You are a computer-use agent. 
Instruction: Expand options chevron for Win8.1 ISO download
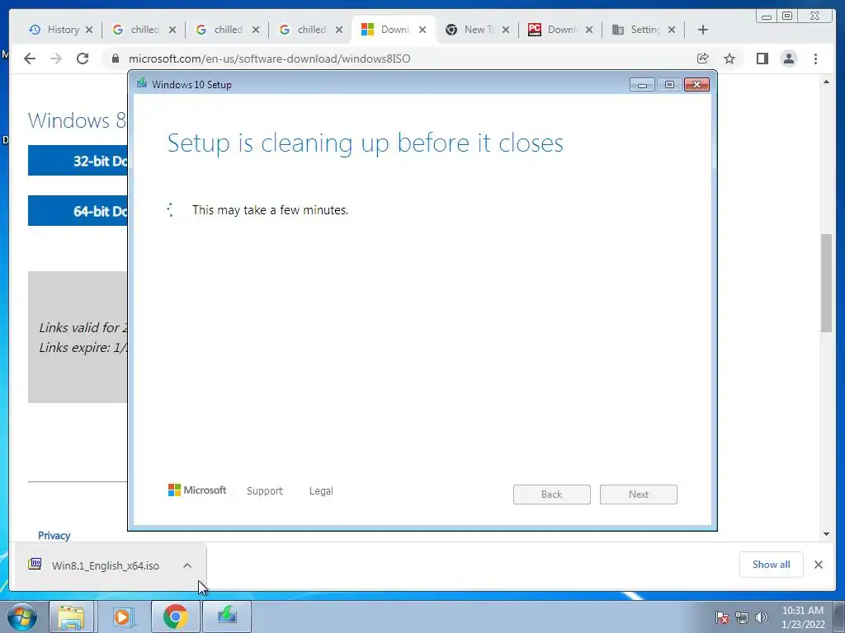[x=187, y=565]
